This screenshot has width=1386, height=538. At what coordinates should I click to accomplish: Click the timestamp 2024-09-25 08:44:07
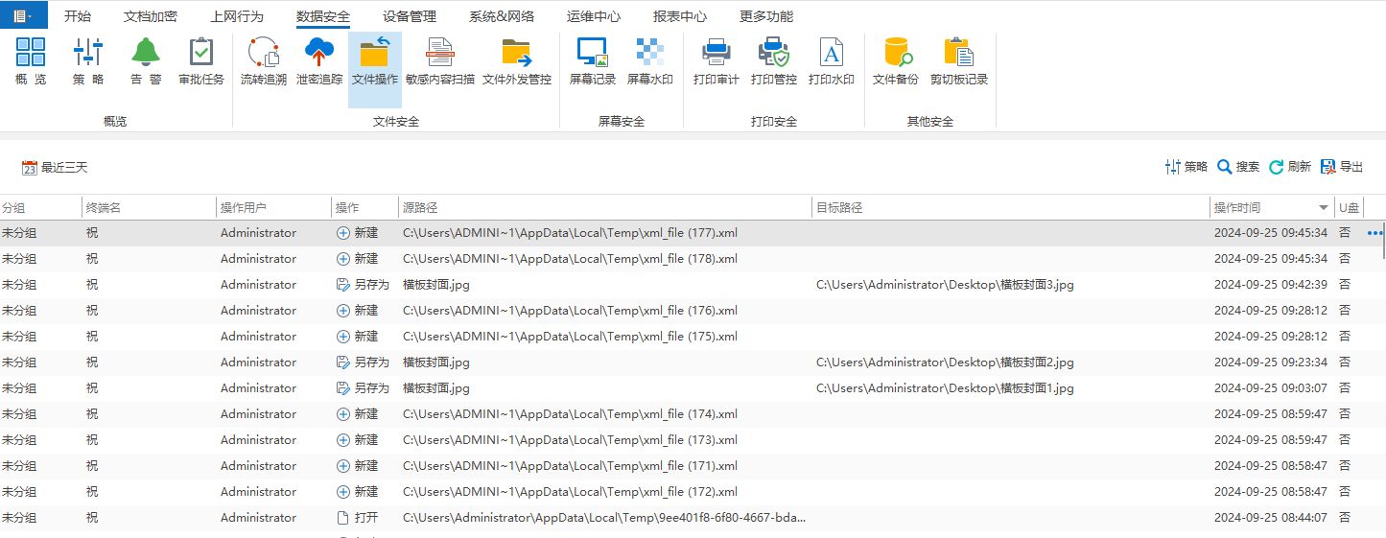tap(1271, 518)
